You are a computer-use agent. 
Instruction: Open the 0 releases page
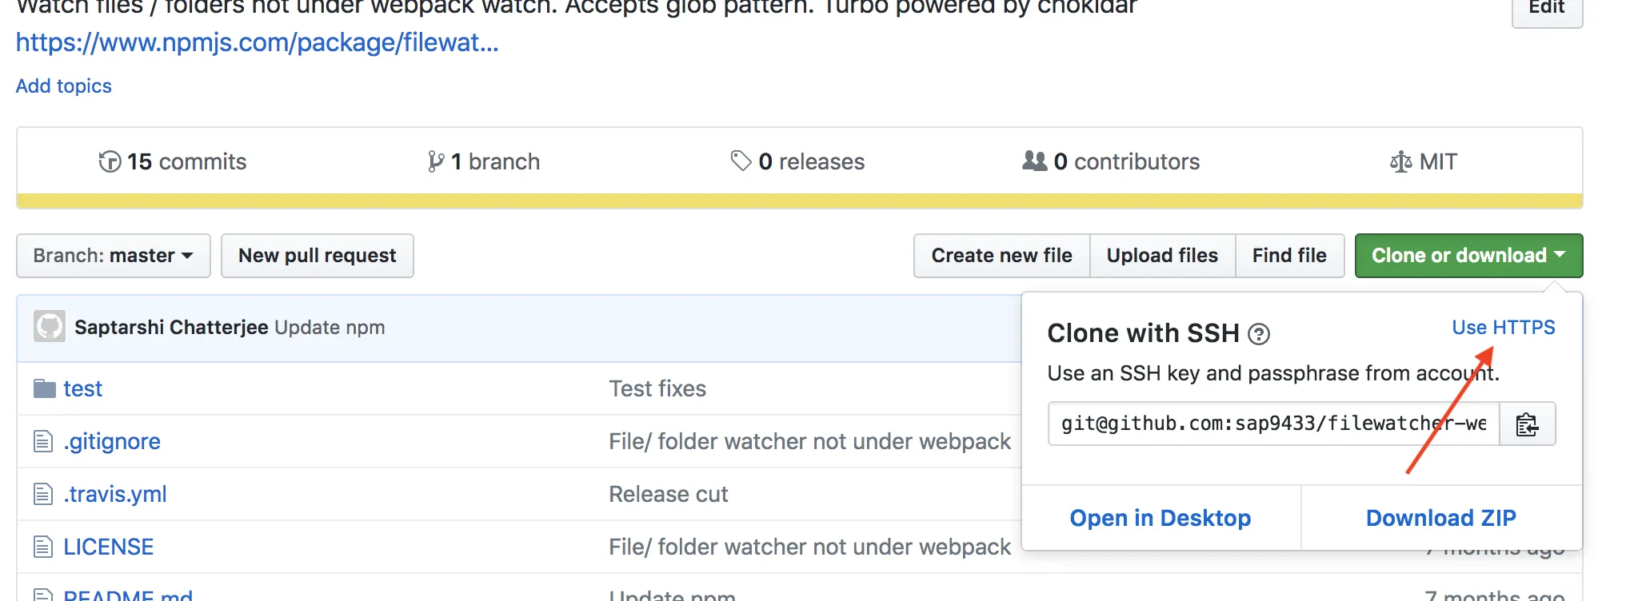pos(797,161)
